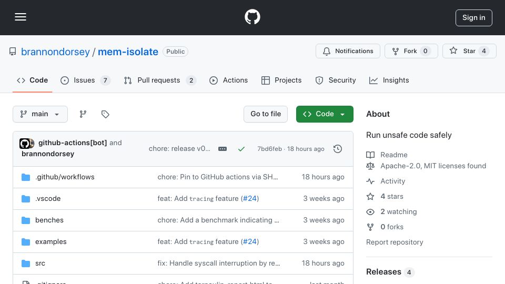
Task: Click the Notifications bell button
Action: coord(348,51)
